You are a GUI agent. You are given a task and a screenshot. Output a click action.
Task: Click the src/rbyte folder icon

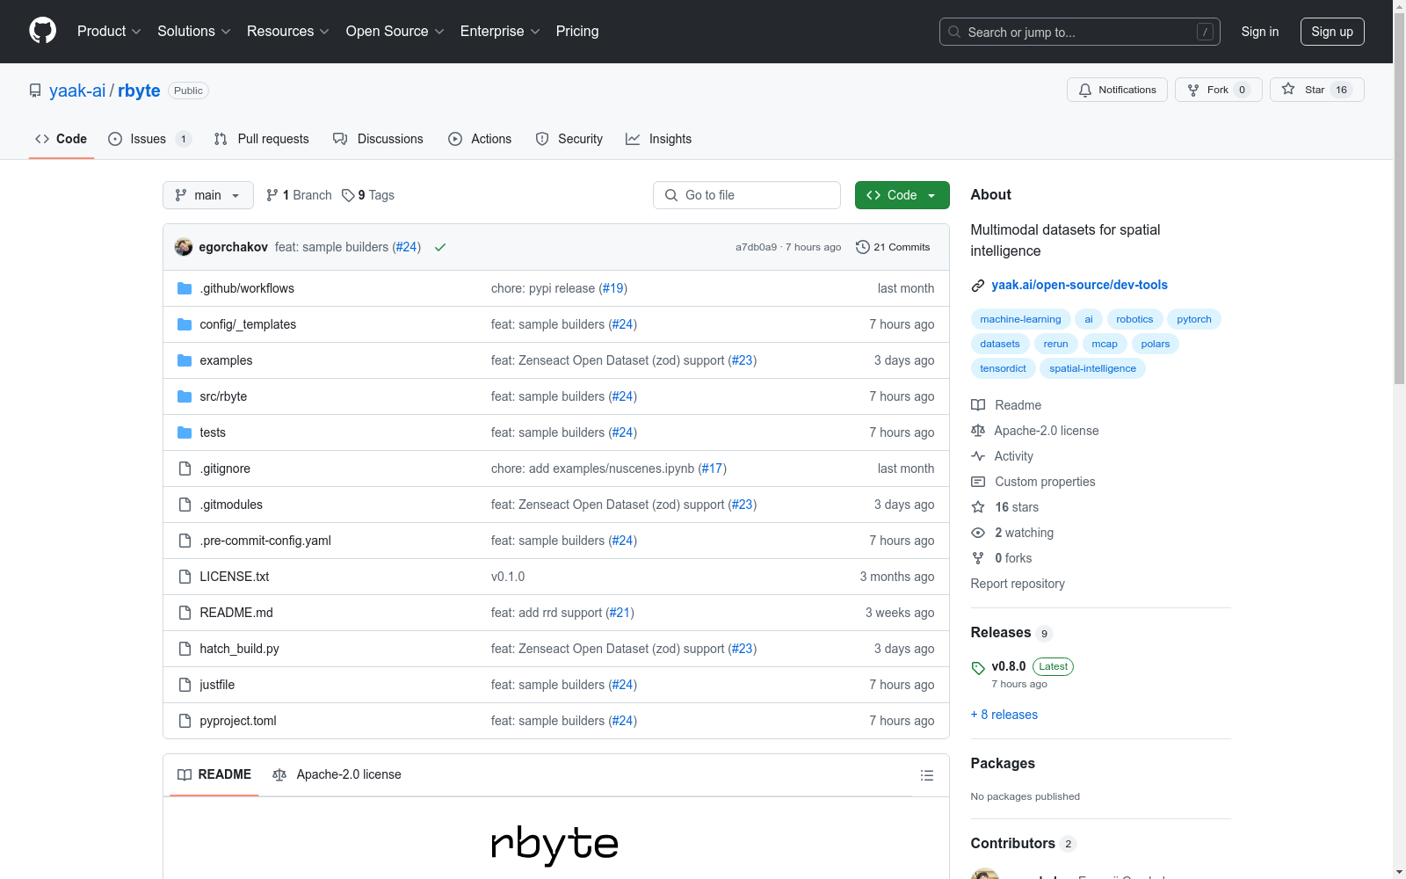coord(185,396)
